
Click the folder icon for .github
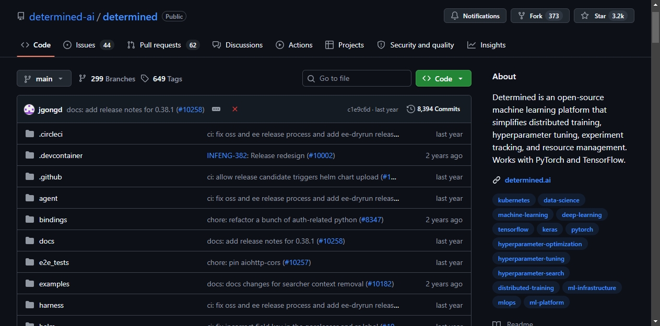(30, 177)
